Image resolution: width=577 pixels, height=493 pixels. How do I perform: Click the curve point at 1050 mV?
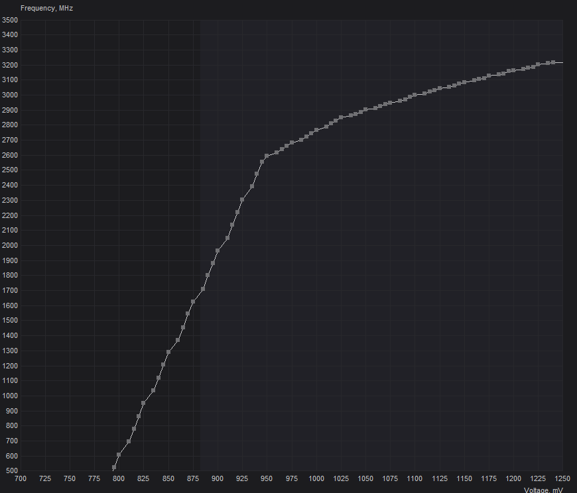(365, 109)
